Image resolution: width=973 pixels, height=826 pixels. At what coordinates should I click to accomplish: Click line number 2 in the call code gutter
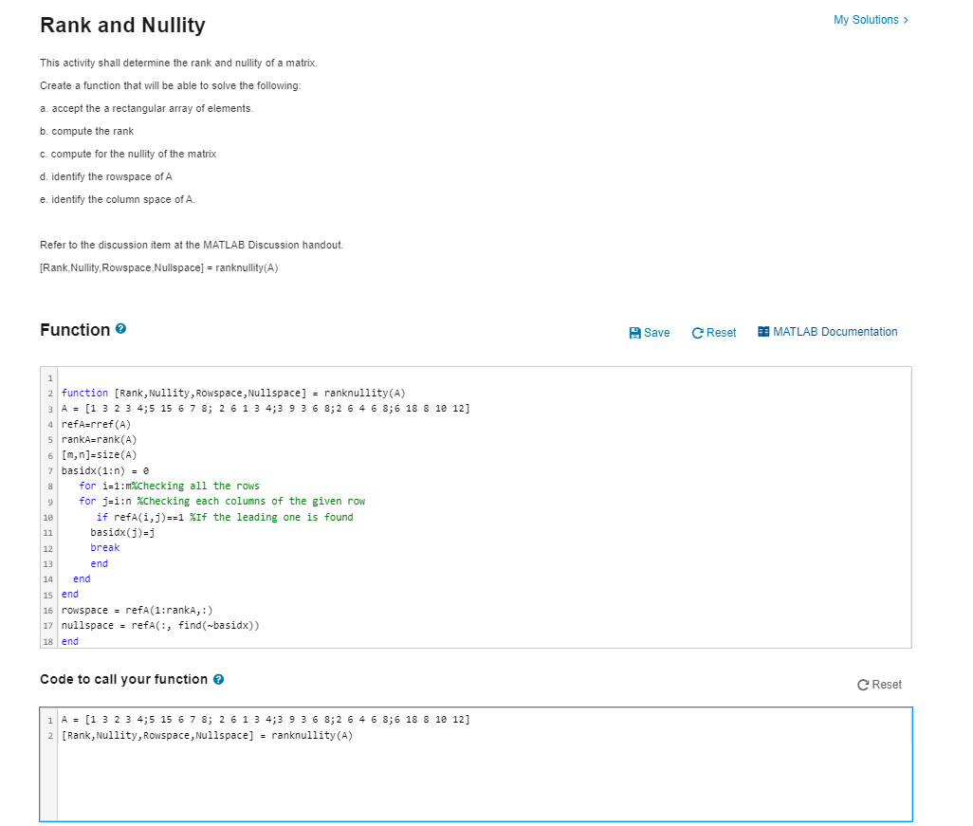[x=48, y=735]
